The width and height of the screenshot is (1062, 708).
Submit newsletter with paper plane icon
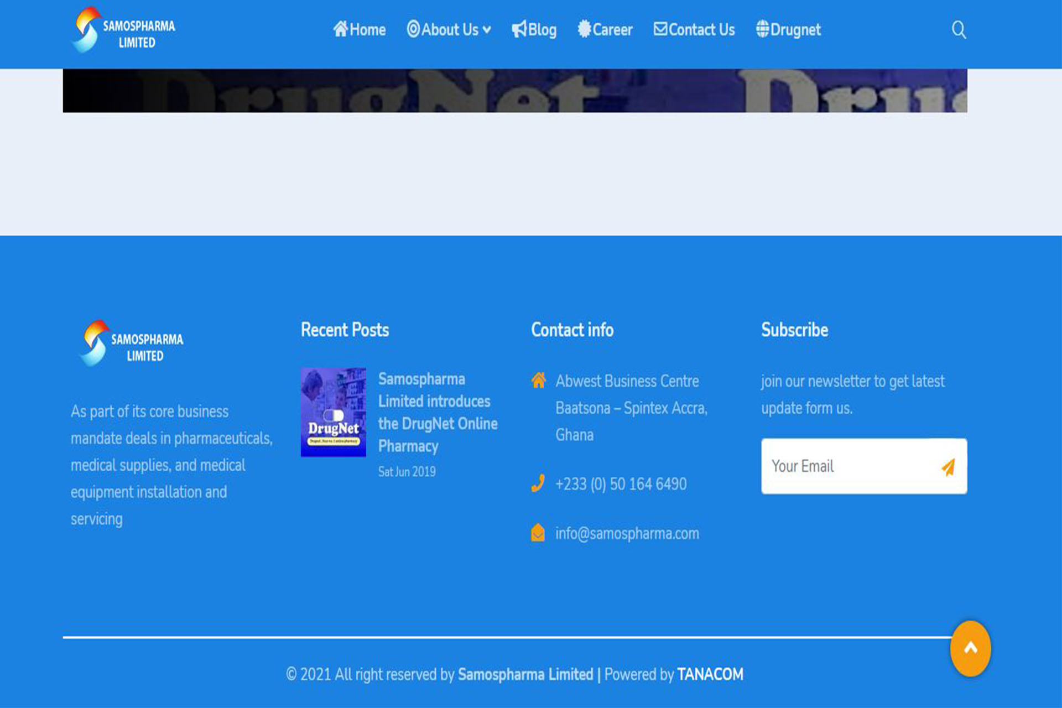tap(948, 467)
